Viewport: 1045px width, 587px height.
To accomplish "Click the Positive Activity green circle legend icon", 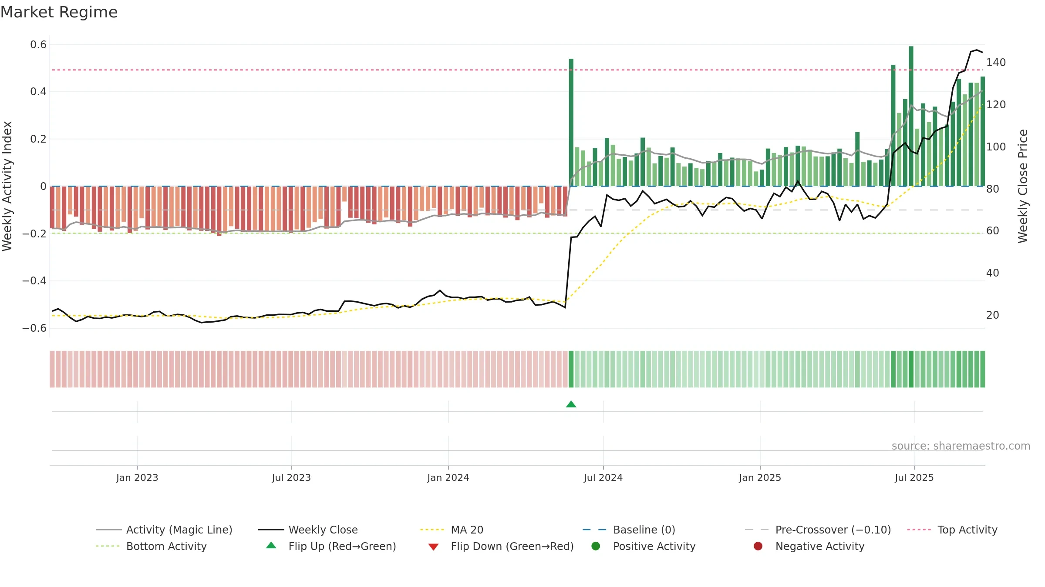I will coord(596,546).
